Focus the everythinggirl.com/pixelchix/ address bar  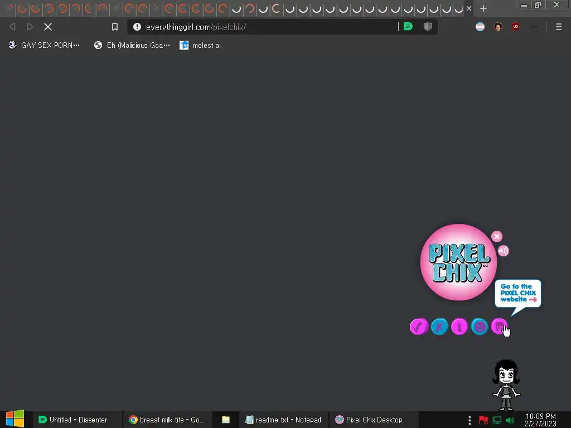262,27
